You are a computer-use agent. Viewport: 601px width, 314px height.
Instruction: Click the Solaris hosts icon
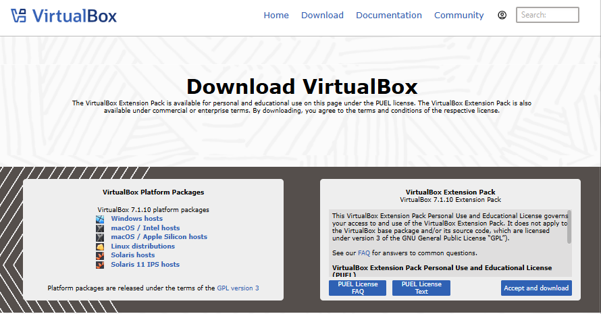pyautogui.click(x=100, y=255)
